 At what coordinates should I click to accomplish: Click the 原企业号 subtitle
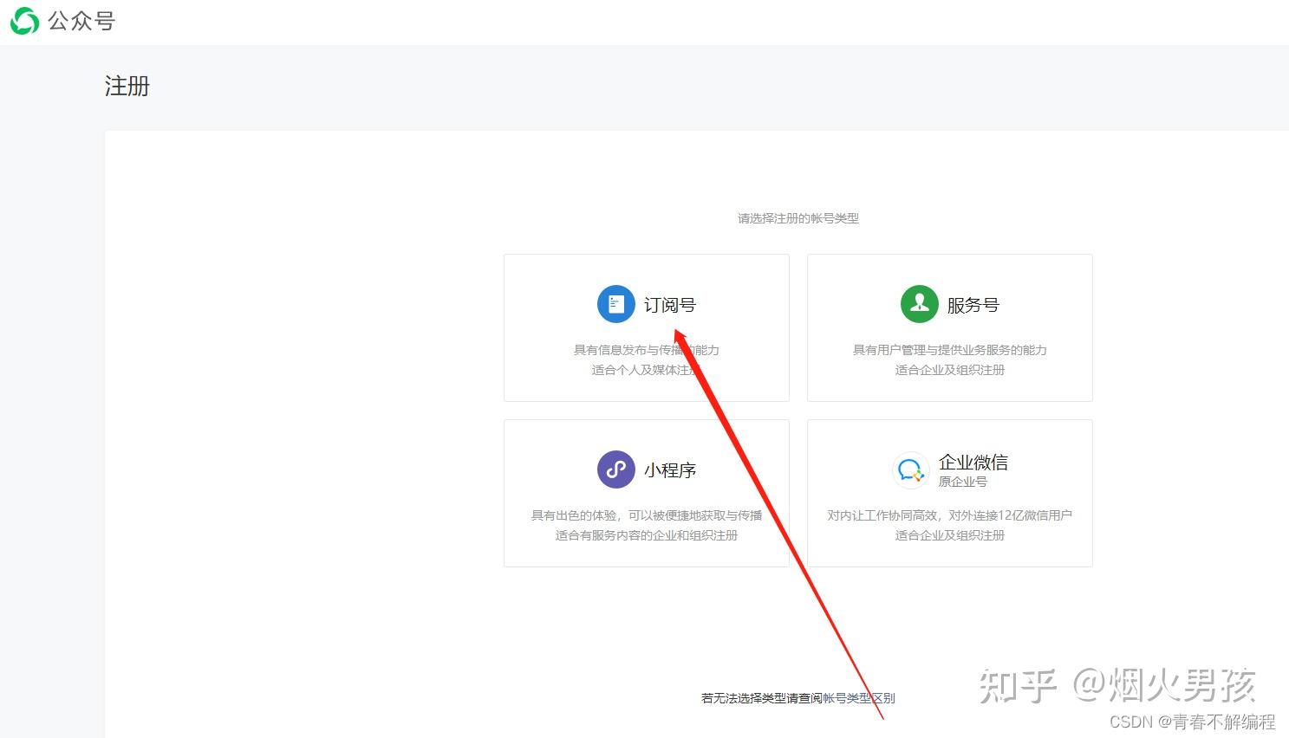tap(963, 482)
